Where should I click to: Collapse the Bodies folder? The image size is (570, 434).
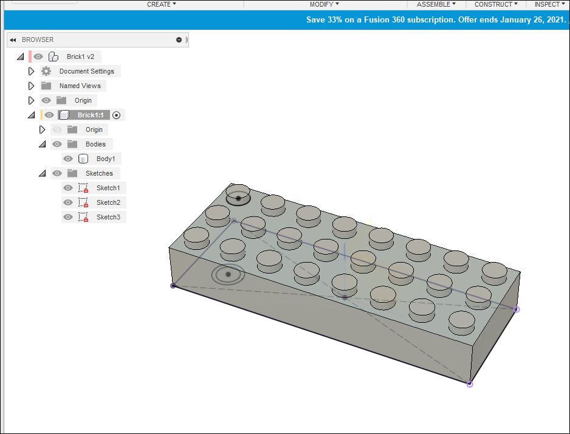tap(41, 144)
